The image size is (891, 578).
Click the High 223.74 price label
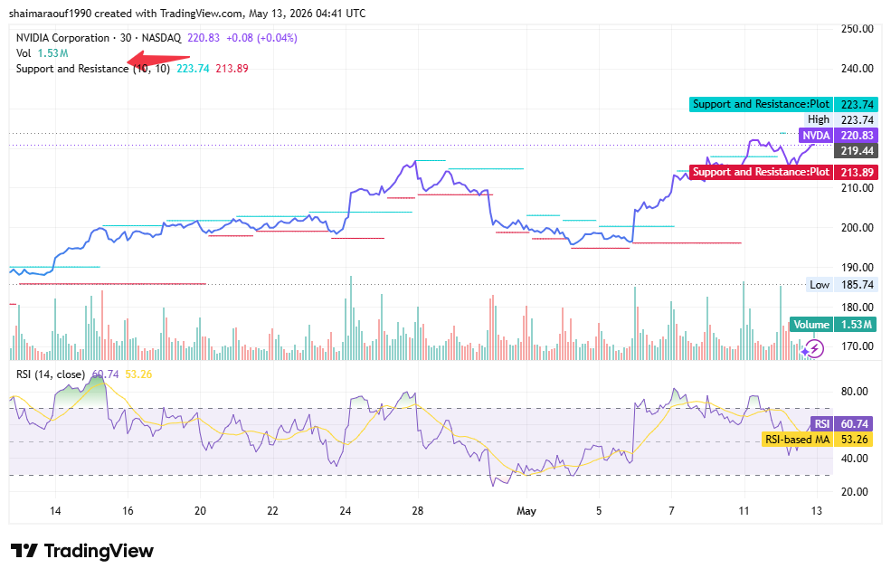840,120
